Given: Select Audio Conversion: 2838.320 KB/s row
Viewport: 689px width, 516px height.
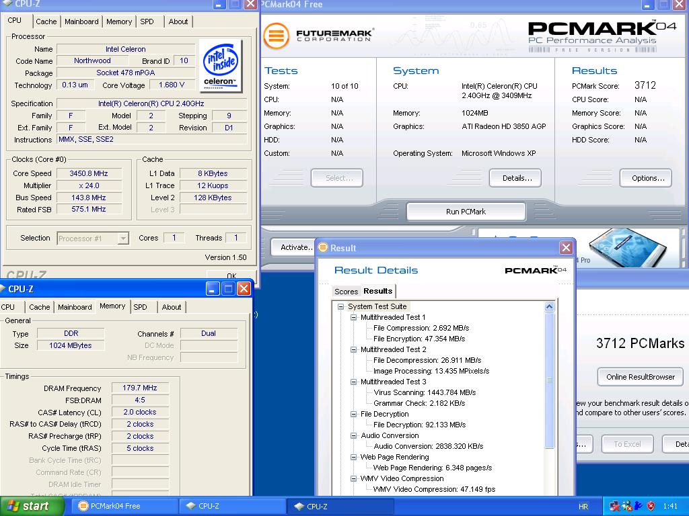Looking at the screenshot, I should [x=428, y=446].
